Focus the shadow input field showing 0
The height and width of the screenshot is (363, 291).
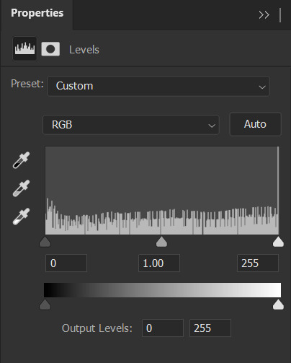coord(66,263)
